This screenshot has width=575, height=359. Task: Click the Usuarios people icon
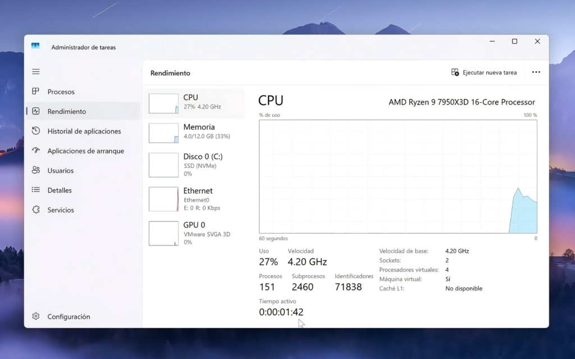[35, 170]
